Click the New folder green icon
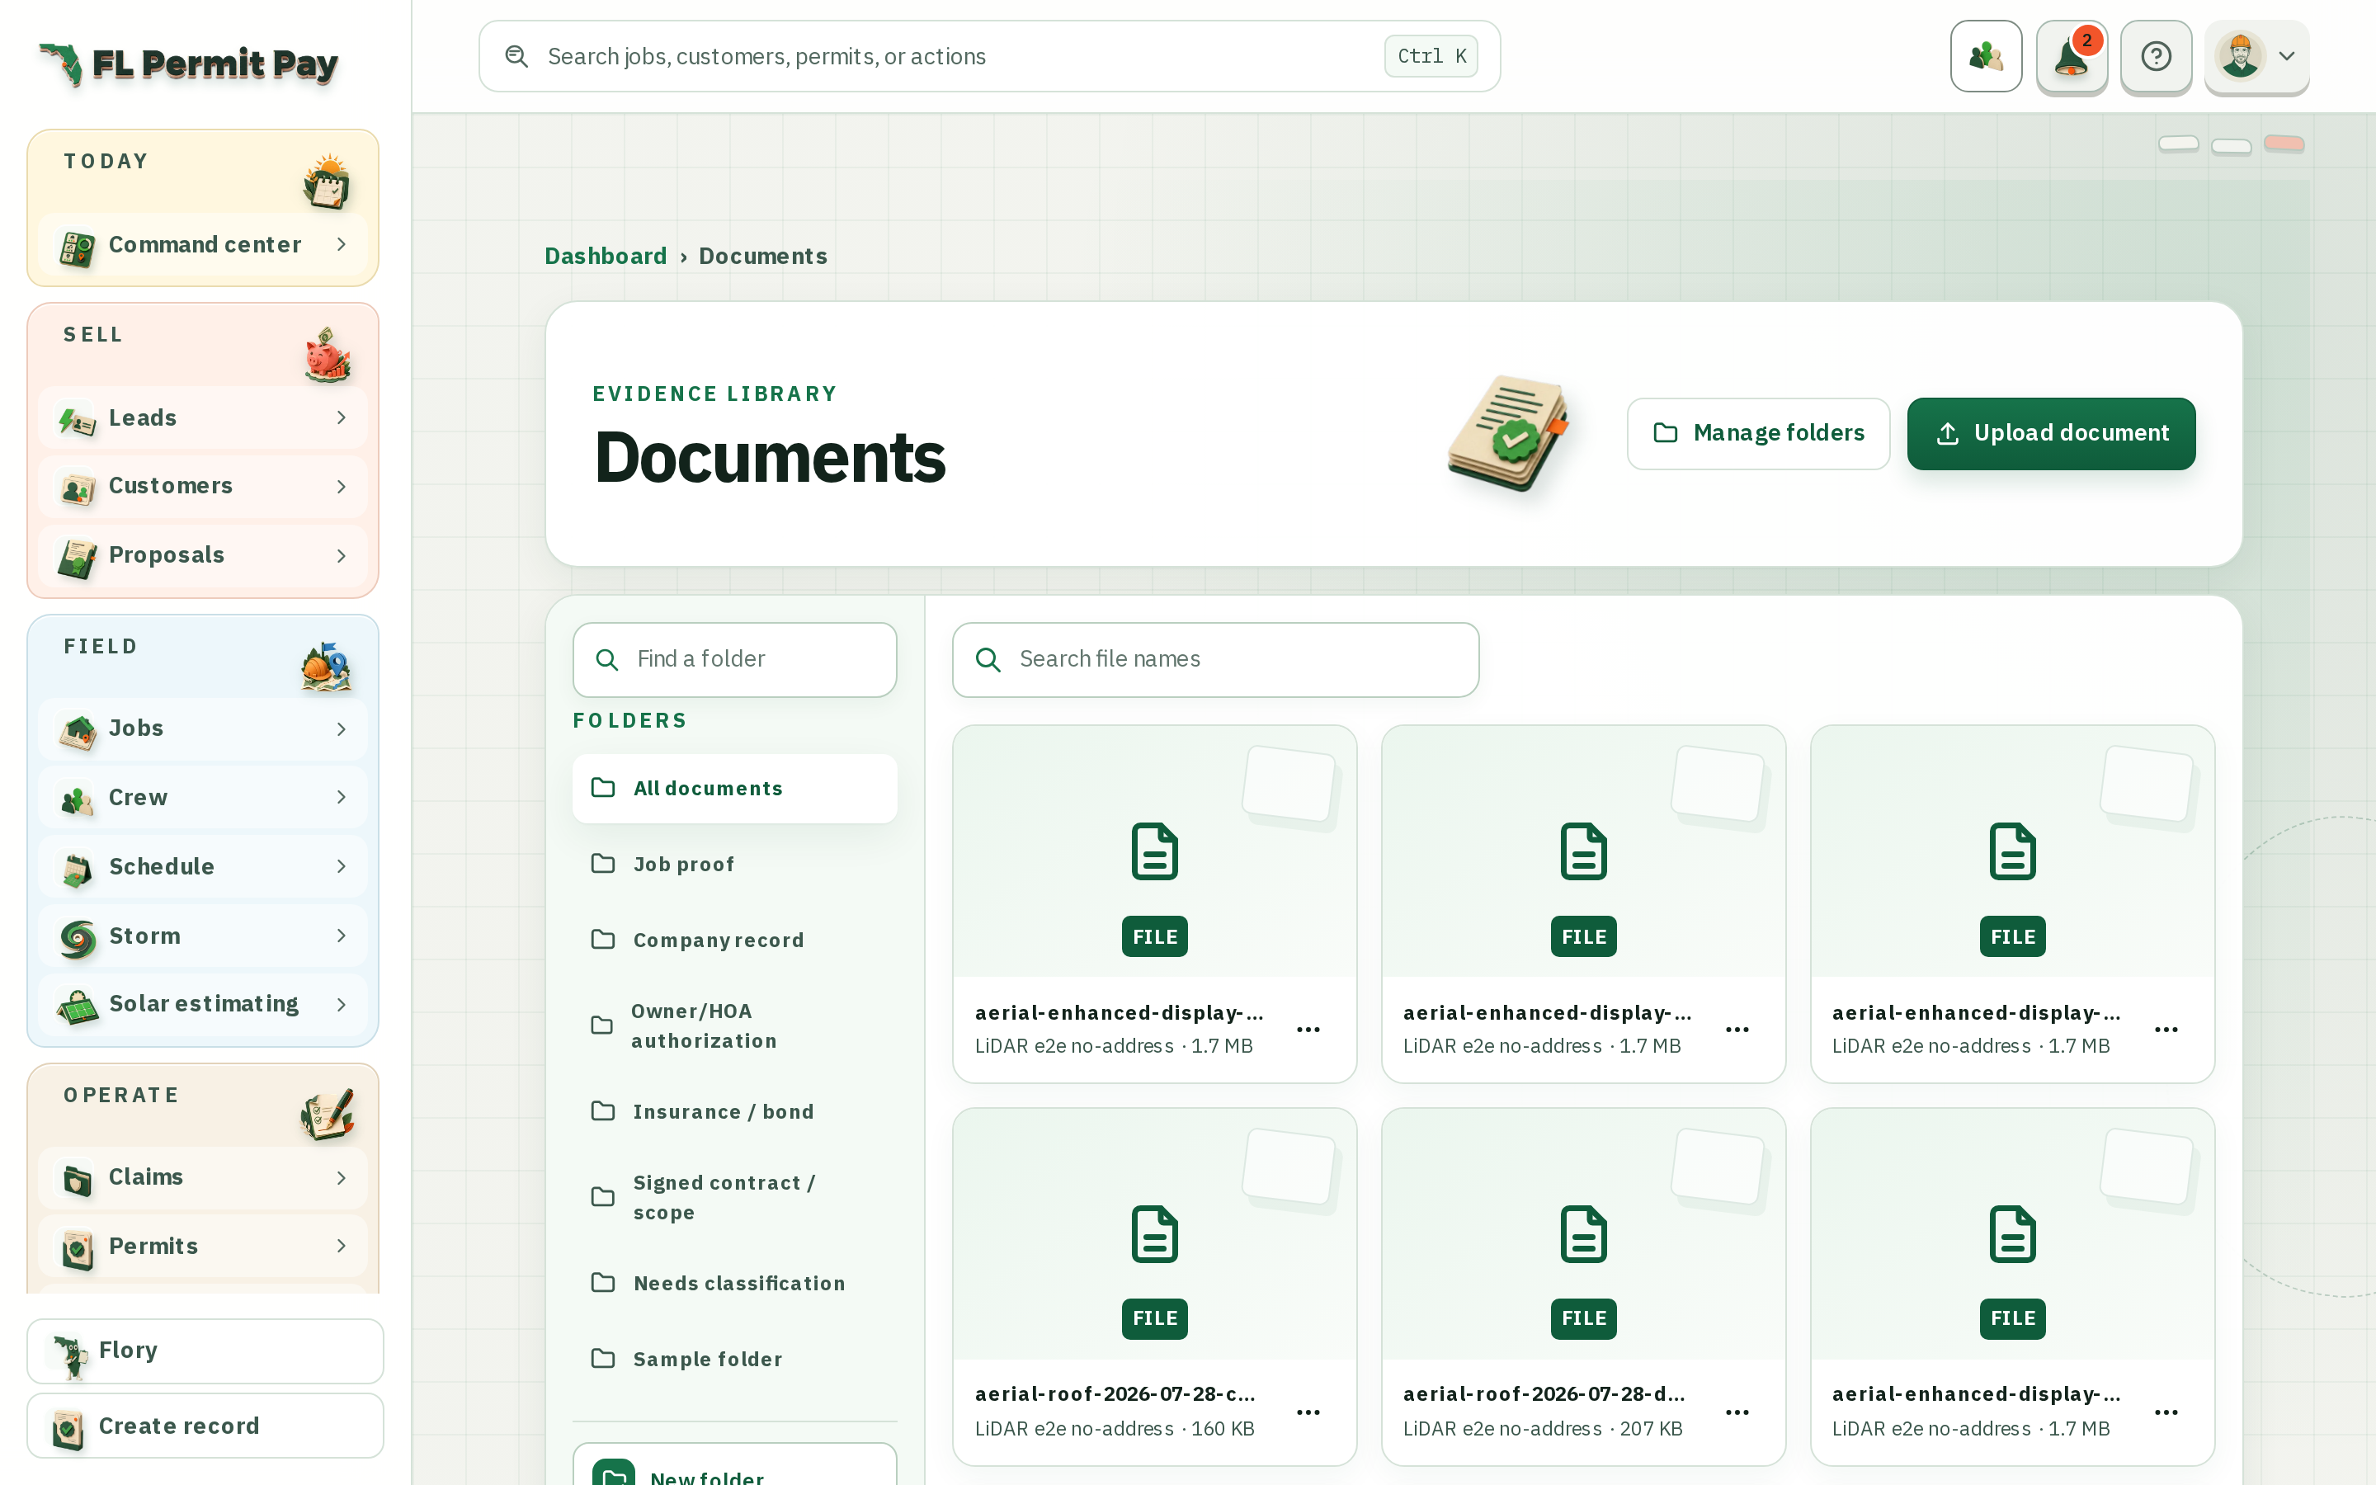Screen dimensions: 2376x1485 (x=614, y=1473)
